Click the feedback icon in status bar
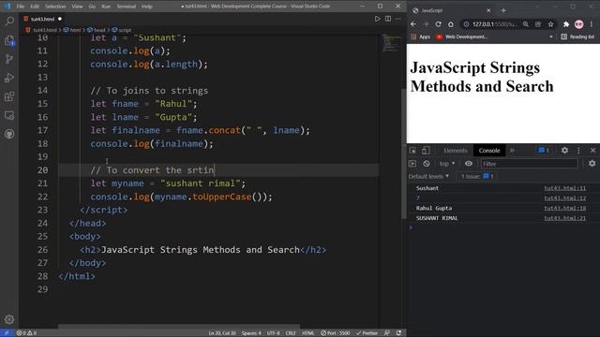 (387, 333)
